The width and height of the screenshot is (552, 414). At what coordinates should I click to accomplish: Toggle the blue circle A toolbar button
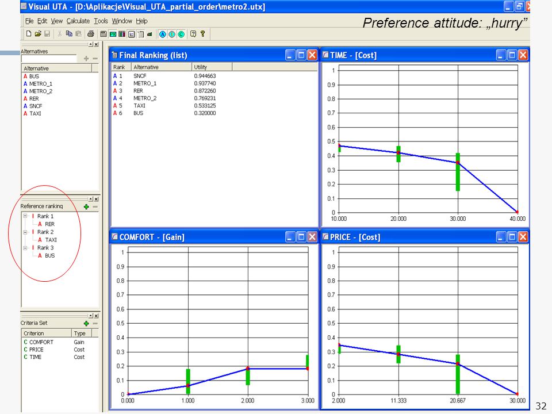tap(162, 34)
